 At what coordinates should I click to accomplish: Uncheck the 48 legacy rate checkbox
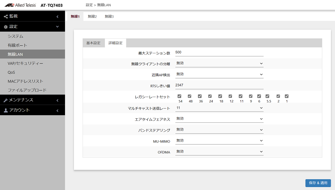[x=189, y=96]
